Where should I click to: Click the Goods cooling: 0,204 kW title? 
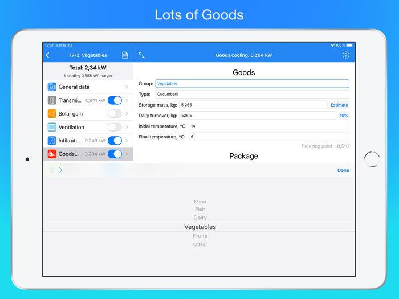tap(244, 55)
